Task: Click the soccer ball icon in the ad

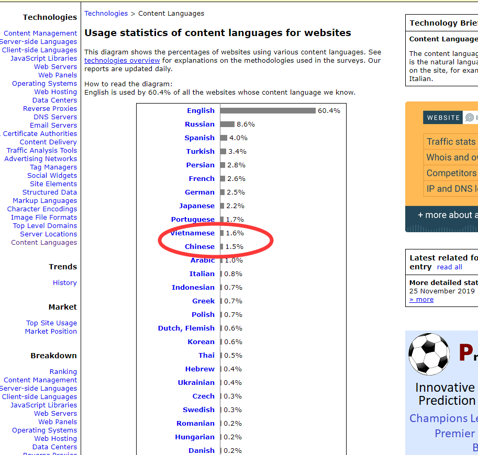Action: 429,354
